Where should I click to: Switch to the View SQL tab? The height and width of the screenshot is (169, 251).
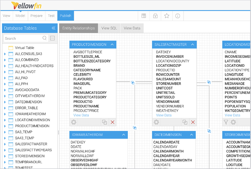(x=109, y=28)
